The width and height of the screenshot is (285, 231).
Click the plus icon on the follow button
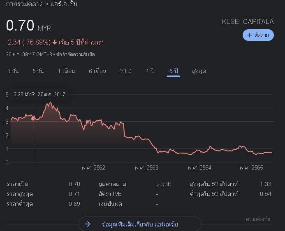pyautogui.click(x=250, y=35)
